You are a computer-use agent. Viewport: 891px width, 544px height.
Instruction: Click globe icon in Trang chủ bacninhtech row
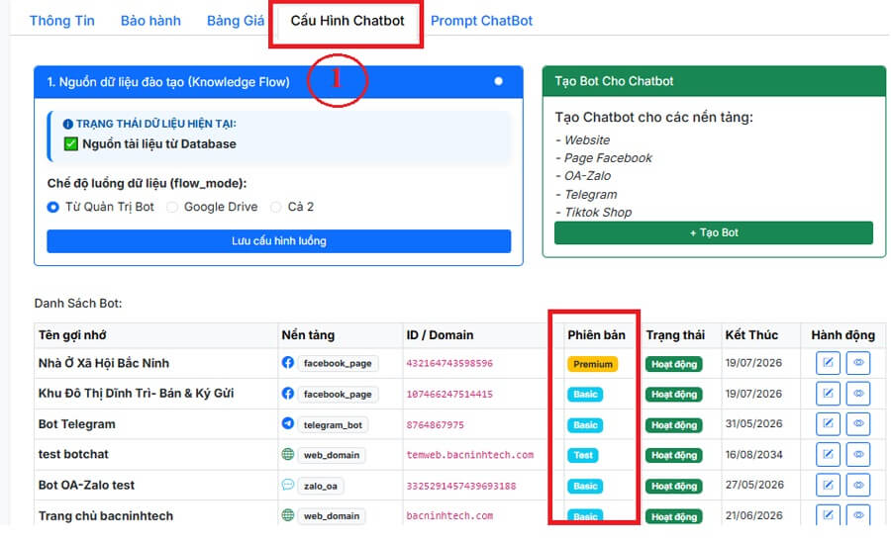[x=288, y=515]
